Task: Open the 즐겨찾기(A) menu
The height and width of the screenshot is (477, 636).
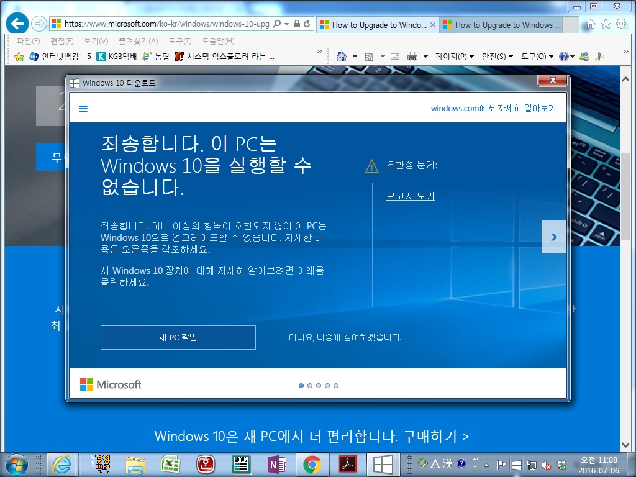Action: pos(139,41)
